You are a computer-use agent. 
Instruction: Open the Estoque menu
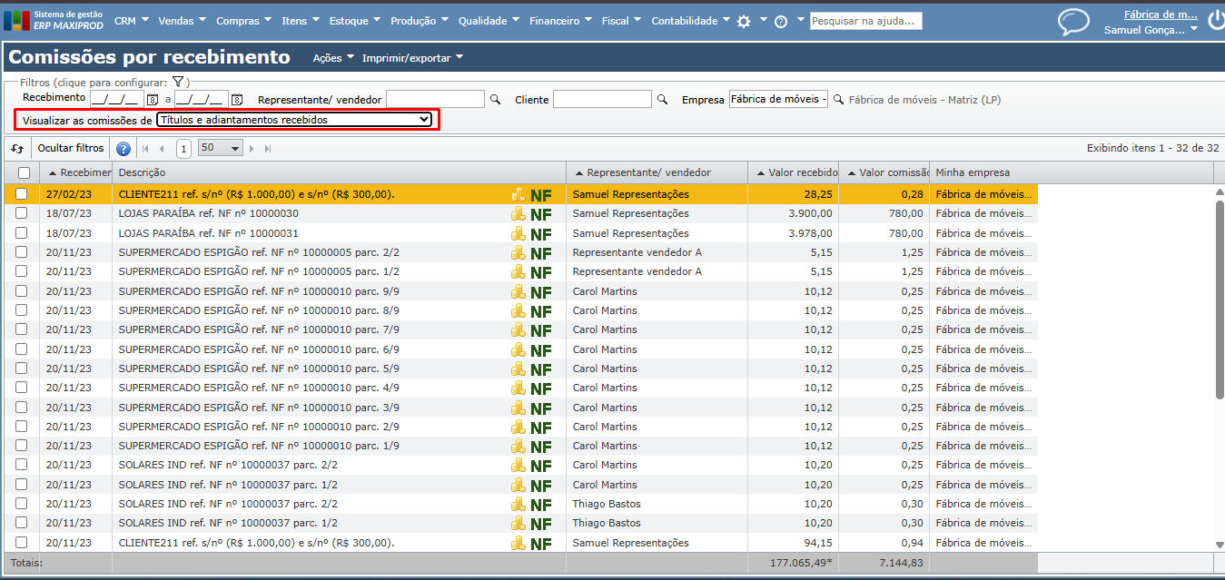click(x=349, y=21)
